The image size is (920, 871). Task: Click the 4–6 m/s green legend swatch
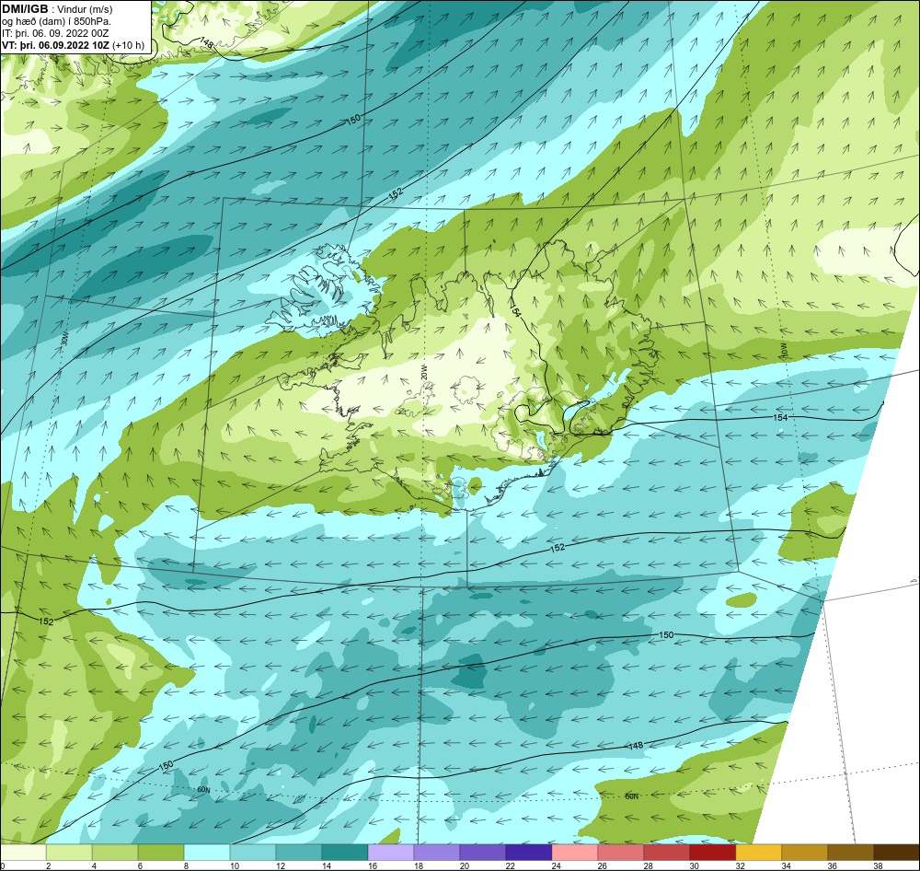click(x=115, y=853)
